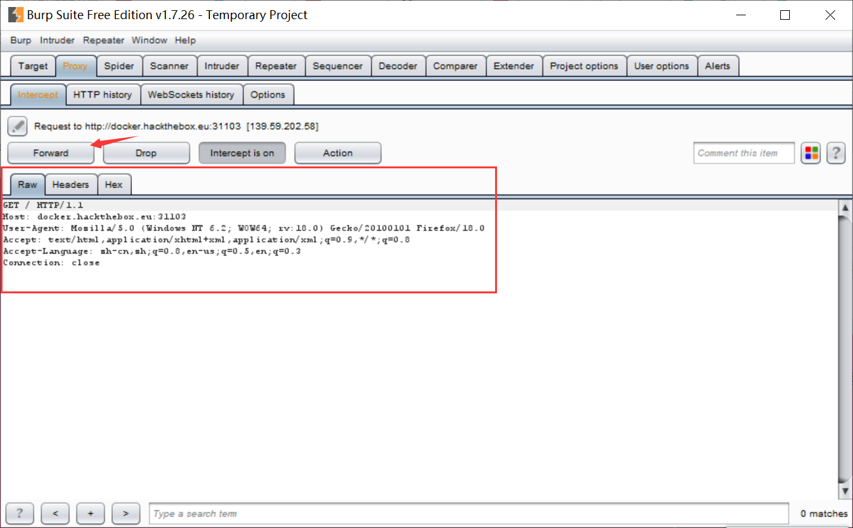
Task: Click the Connection: close header line
Action: 51,263
